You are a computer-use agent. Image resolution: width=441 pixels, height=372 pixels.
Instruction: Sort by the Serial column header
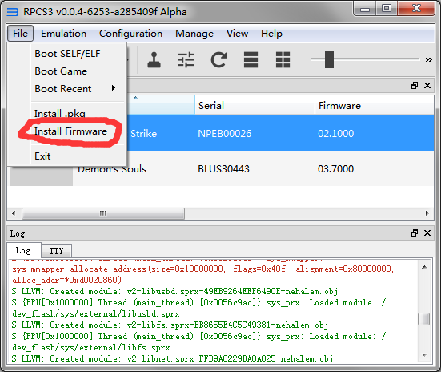[255, 105]
